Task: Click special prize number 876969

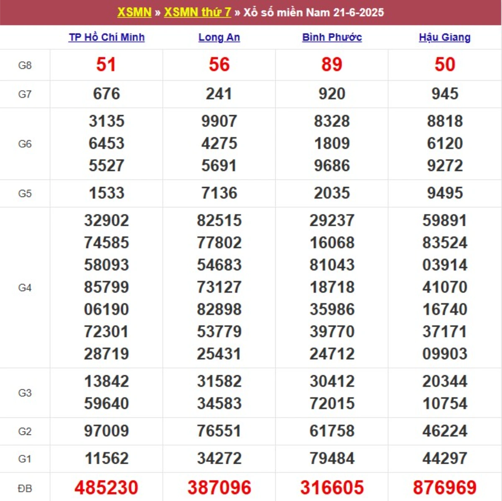Action: point(445,488)
